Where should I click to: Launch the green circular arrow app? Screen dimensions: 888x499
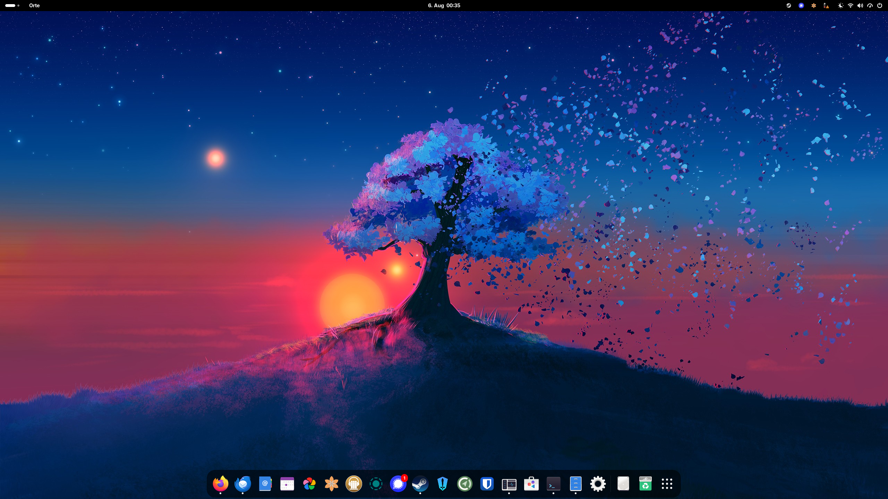click(465, 484)
